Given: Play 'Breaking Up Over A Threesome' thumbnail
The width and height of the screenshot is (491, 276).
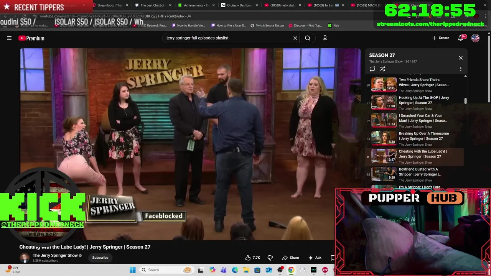Looking at the screenshot, I should (384, 138).
